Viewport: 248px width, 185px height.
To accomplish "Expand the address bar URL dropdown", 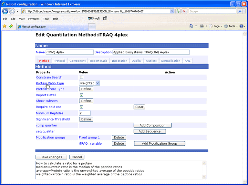I will 172,11.
